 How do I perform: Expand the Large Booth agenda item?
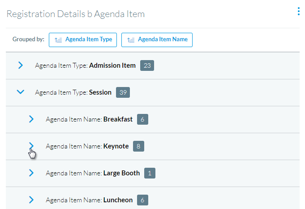coord(31,173)
